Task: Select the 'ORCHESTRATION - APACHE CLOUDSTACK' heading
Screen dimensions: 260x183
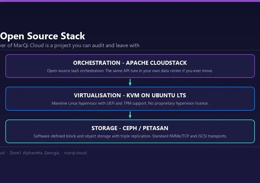Action: [130, 63]
